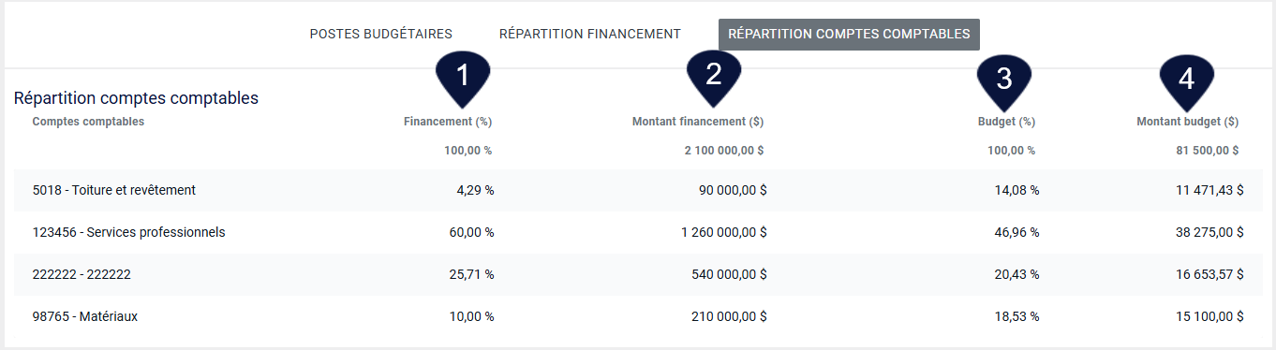Click marker pin number 3

click(x=1004, y=80)
